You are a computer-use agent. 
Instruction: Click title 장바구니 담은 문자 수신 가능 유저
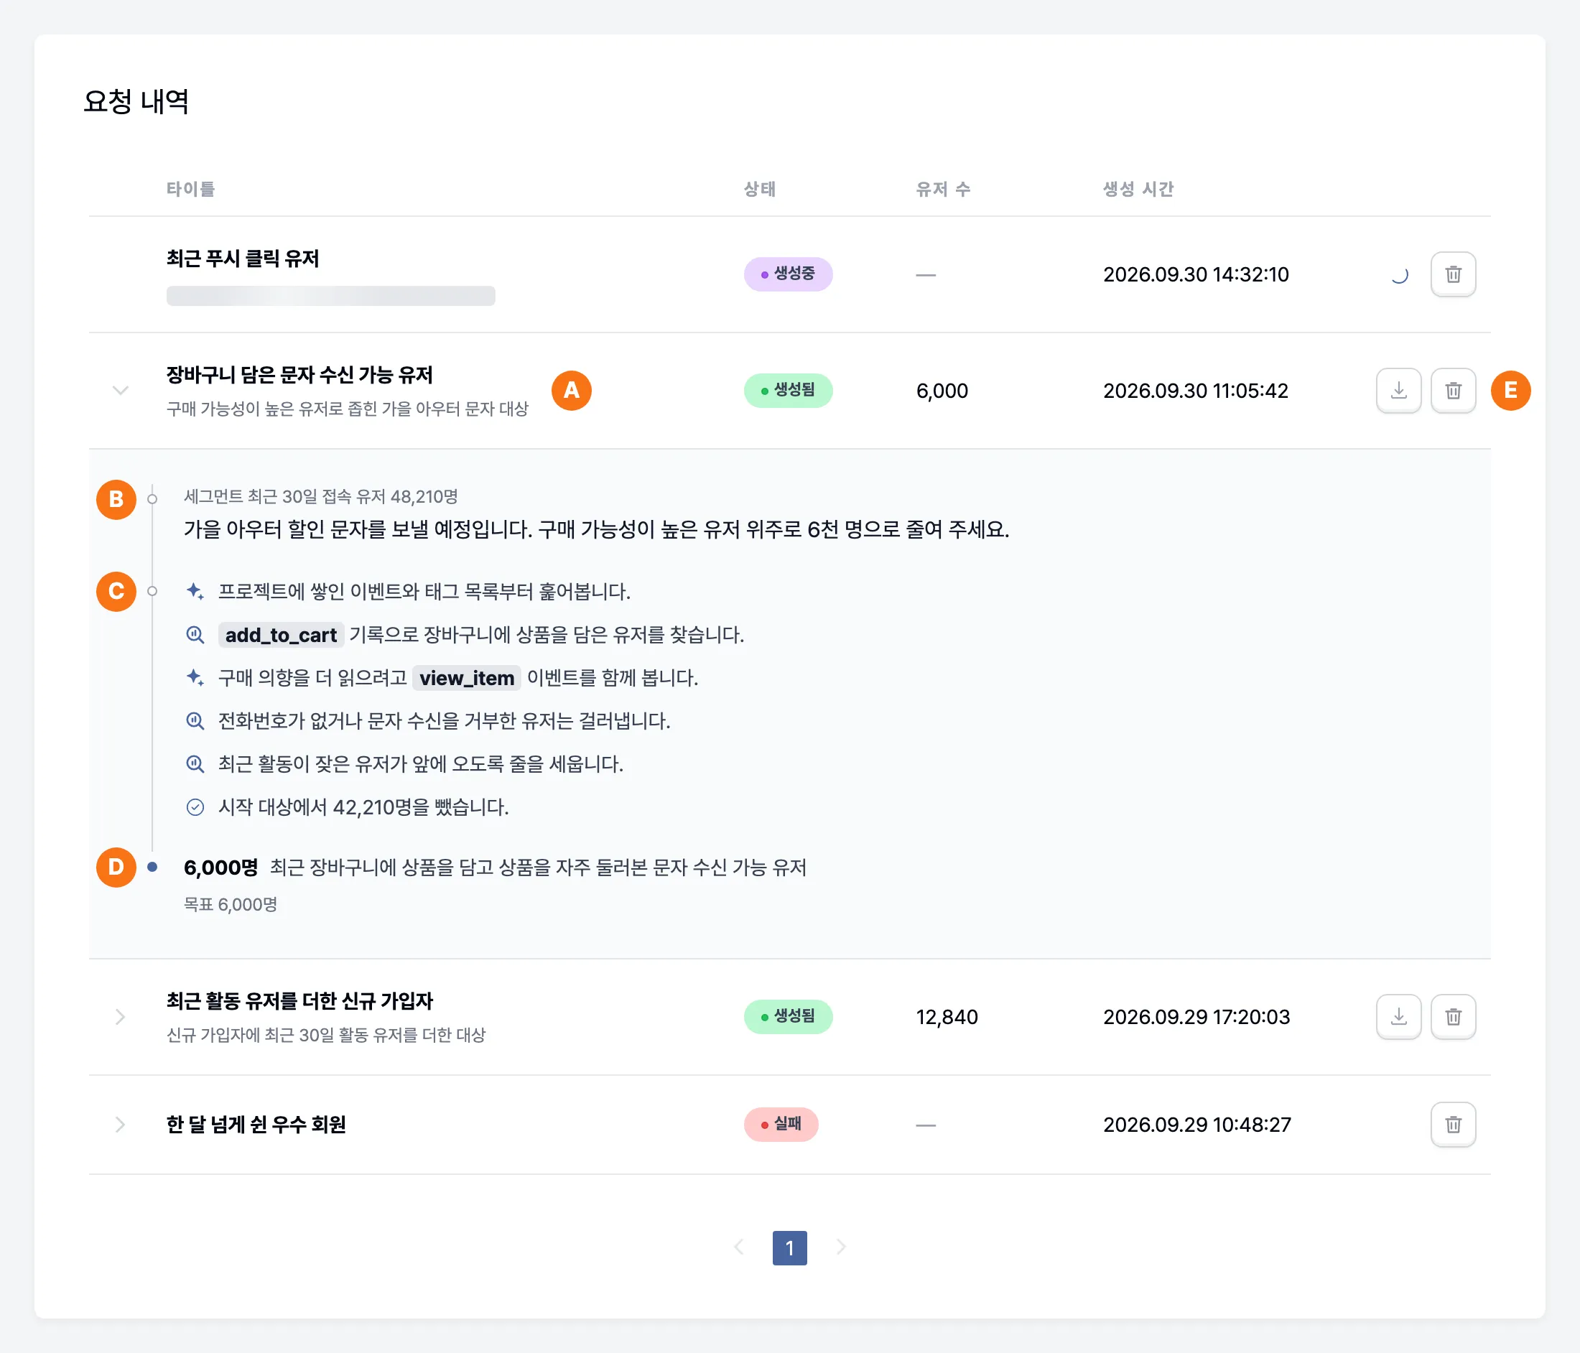click(299, 374)
